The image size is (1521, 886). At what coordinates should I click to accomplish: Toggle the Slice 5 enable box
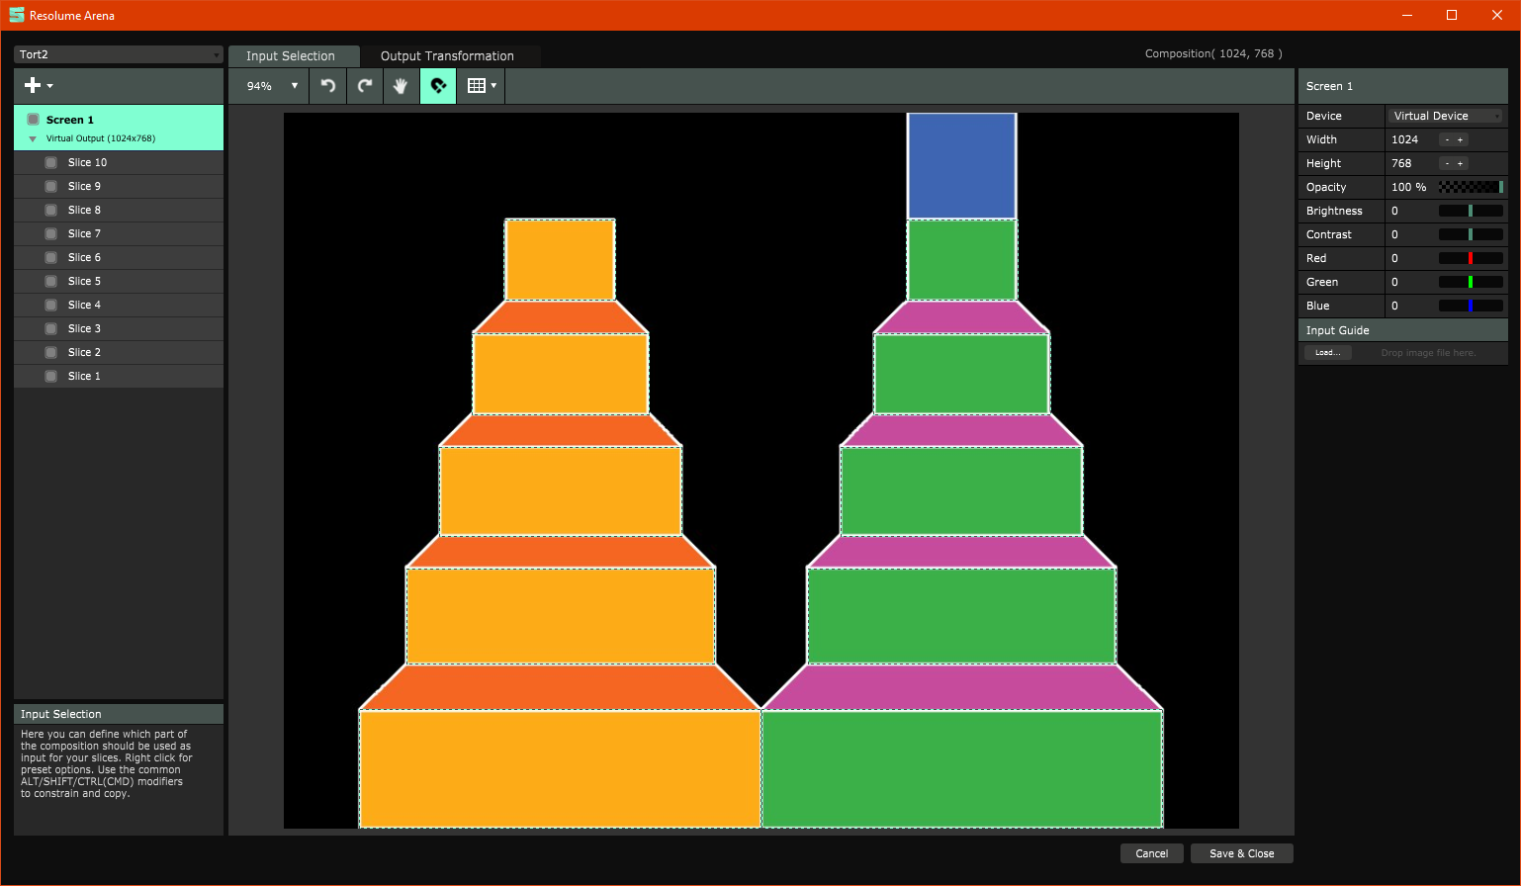[x=50, y=281]
